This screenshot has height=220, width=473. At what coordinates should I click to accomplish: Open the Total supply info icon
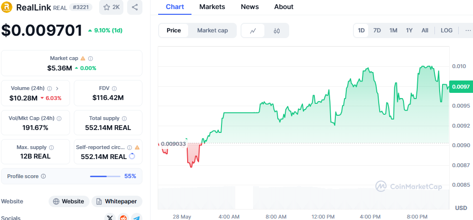[x=124, y=119]
